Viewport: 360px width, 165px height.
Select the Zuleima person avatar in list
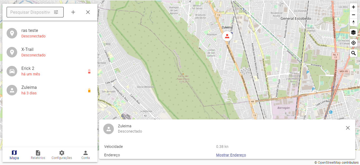(12, 90)
